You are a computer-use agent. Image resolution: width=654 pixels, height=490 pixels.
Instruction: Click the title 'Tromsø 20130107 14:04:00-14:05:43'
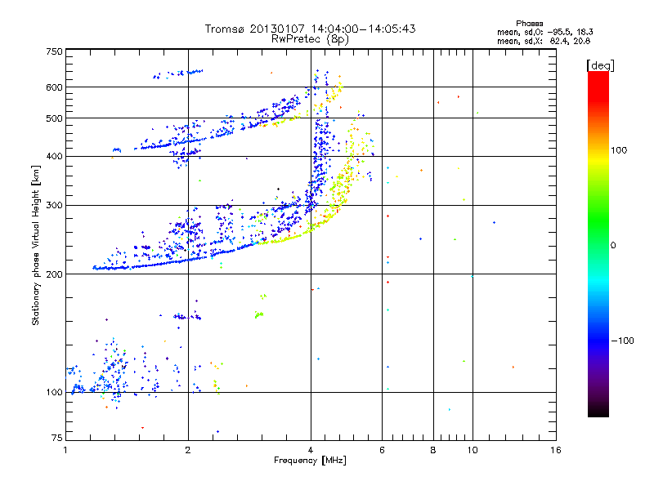pos(310,29)
